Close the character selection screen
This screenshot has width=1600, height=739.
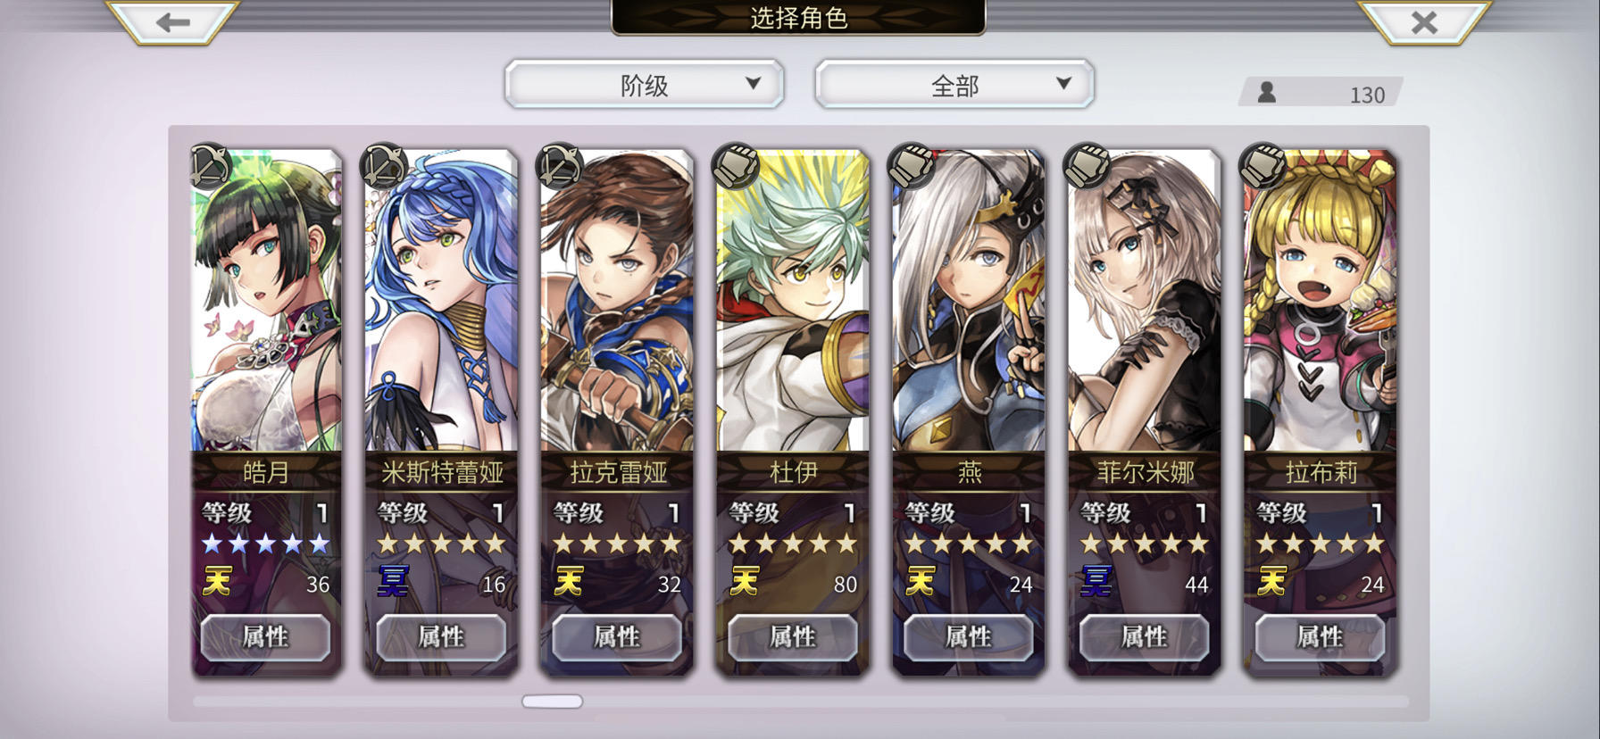[x=1424, y=22]
